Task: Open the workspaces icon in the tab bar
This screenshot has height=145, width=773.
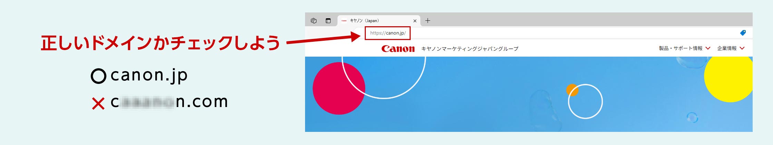Action: (x=314, y=21)
